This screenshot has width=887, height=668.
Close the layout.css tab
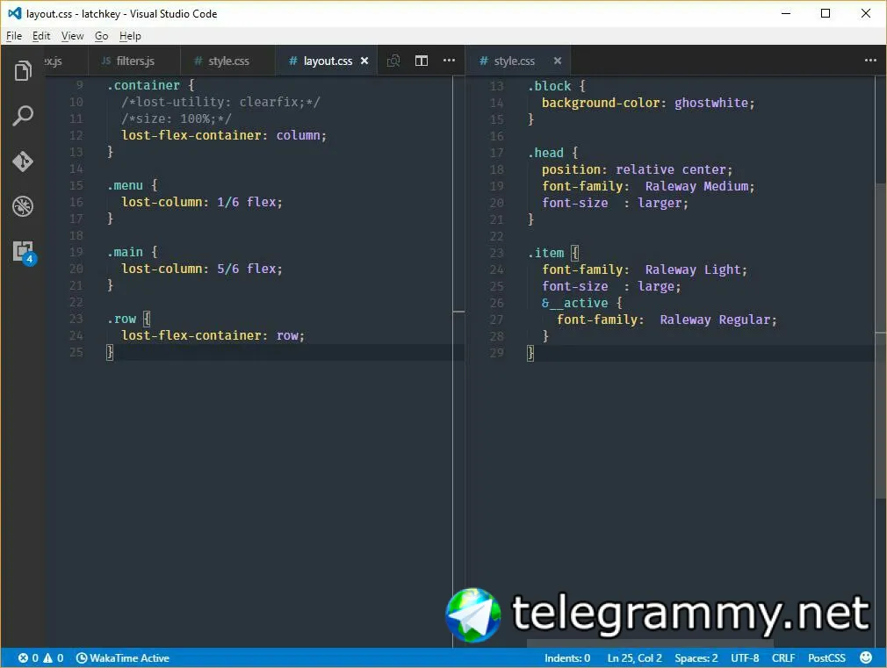(364, 61)
